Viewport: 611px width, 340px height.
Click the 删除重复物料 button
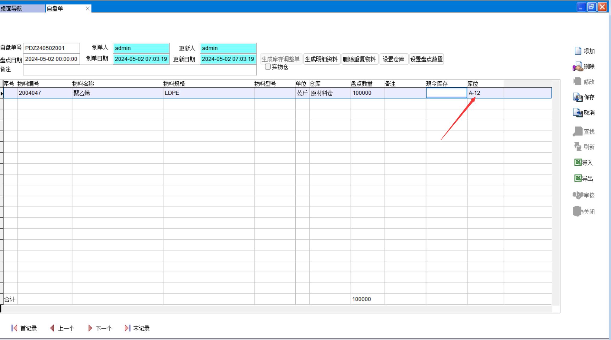click(359, 59)
